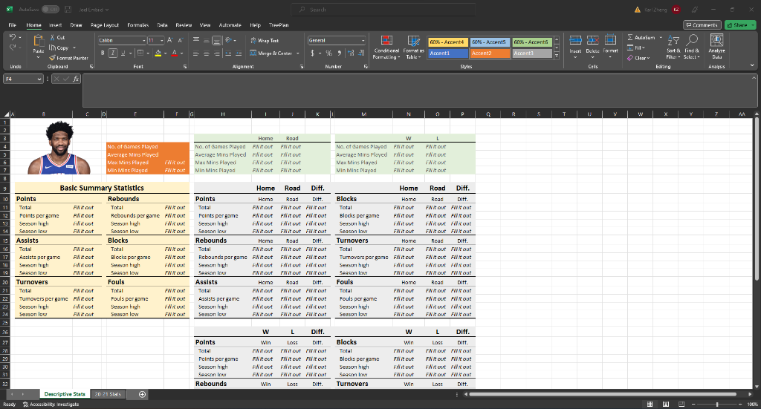
Task: Switch to the 20-21 Stats sheet tab
Action: [108, 394]
